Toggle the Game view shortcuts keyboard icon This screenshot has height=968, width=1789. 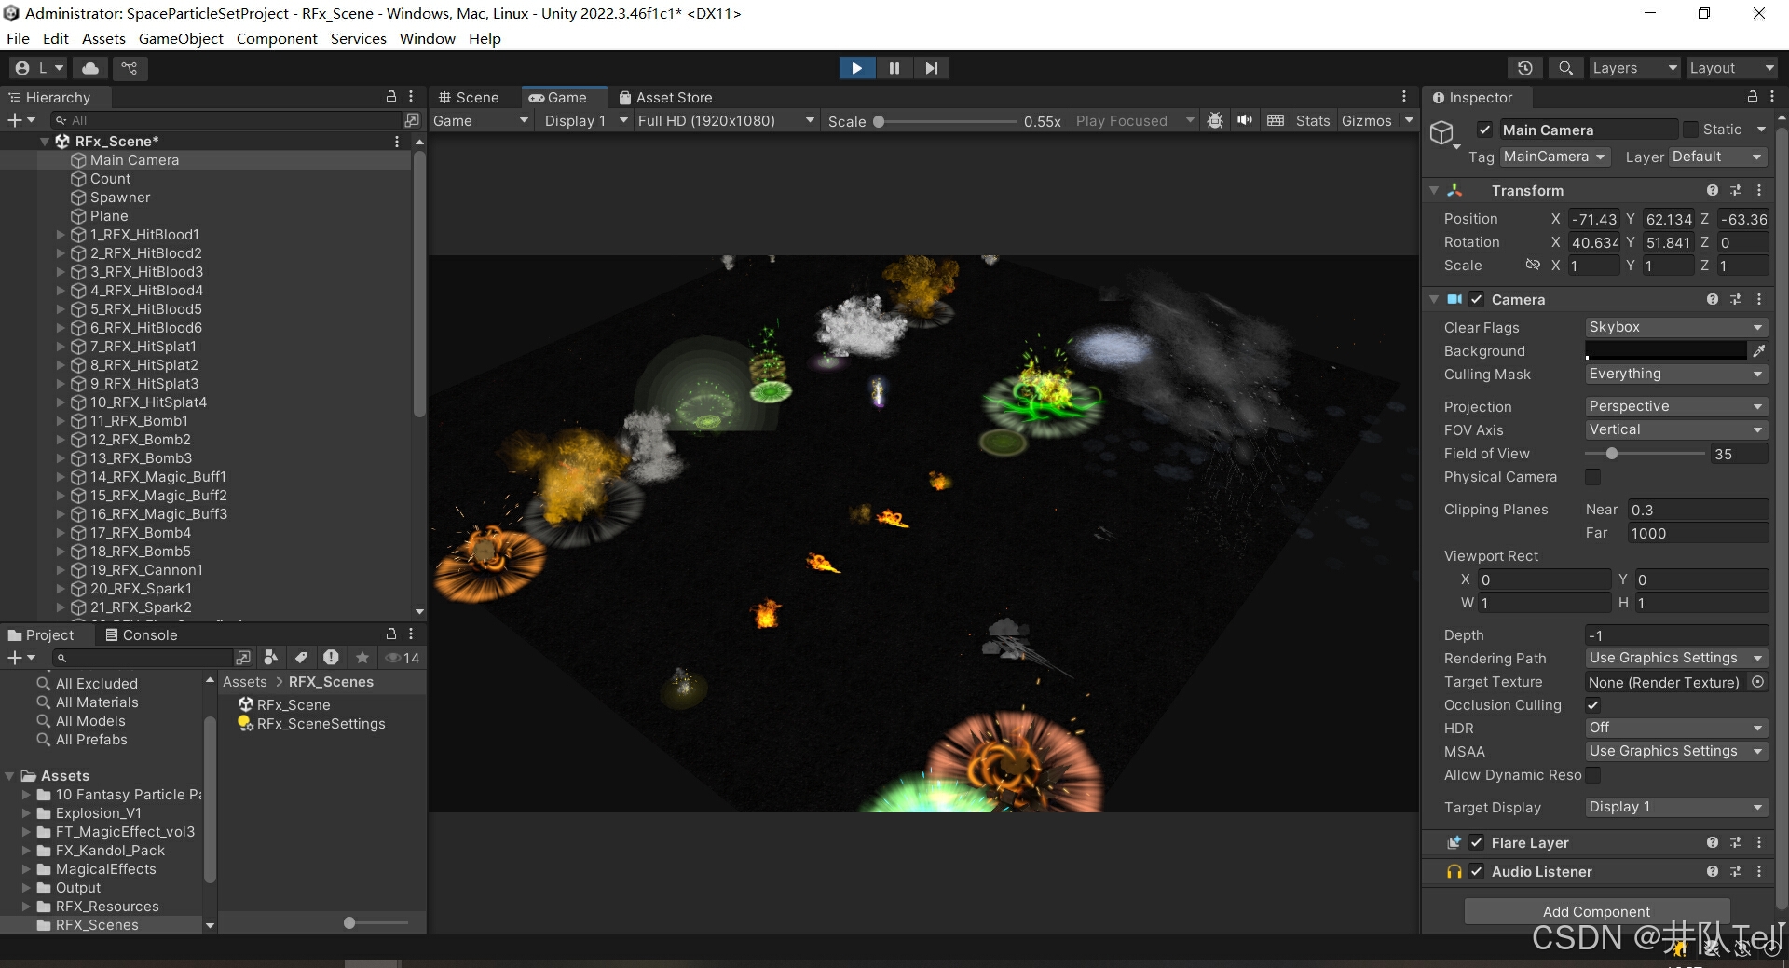(1276, 121)
